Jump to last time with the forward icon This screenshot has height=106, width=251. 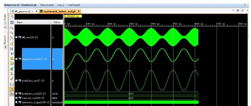pos(12,53)
